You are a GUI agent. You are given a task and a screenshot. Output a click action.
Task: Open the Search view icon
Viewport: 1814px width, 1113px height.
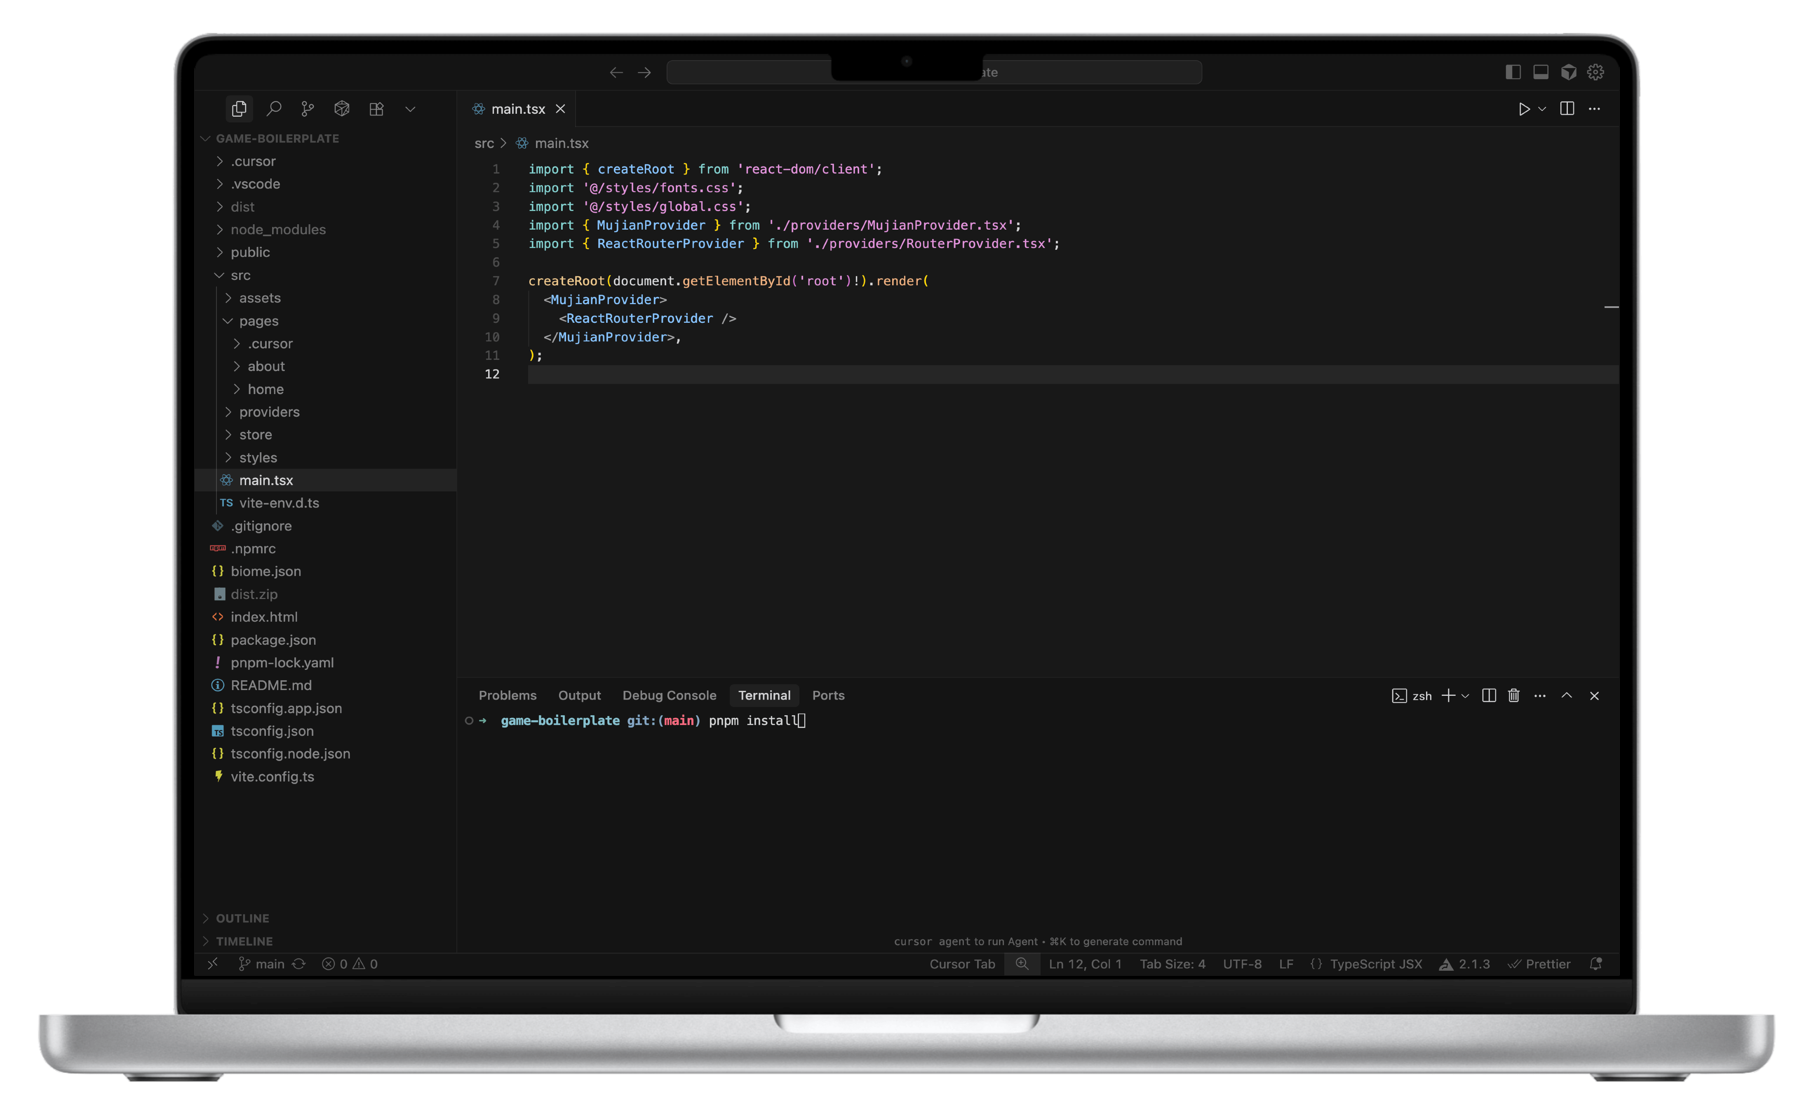274,109
